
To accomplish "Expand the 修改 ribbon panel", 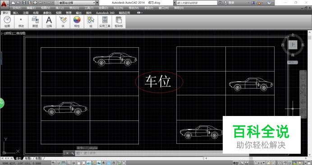I will point(21,22).
